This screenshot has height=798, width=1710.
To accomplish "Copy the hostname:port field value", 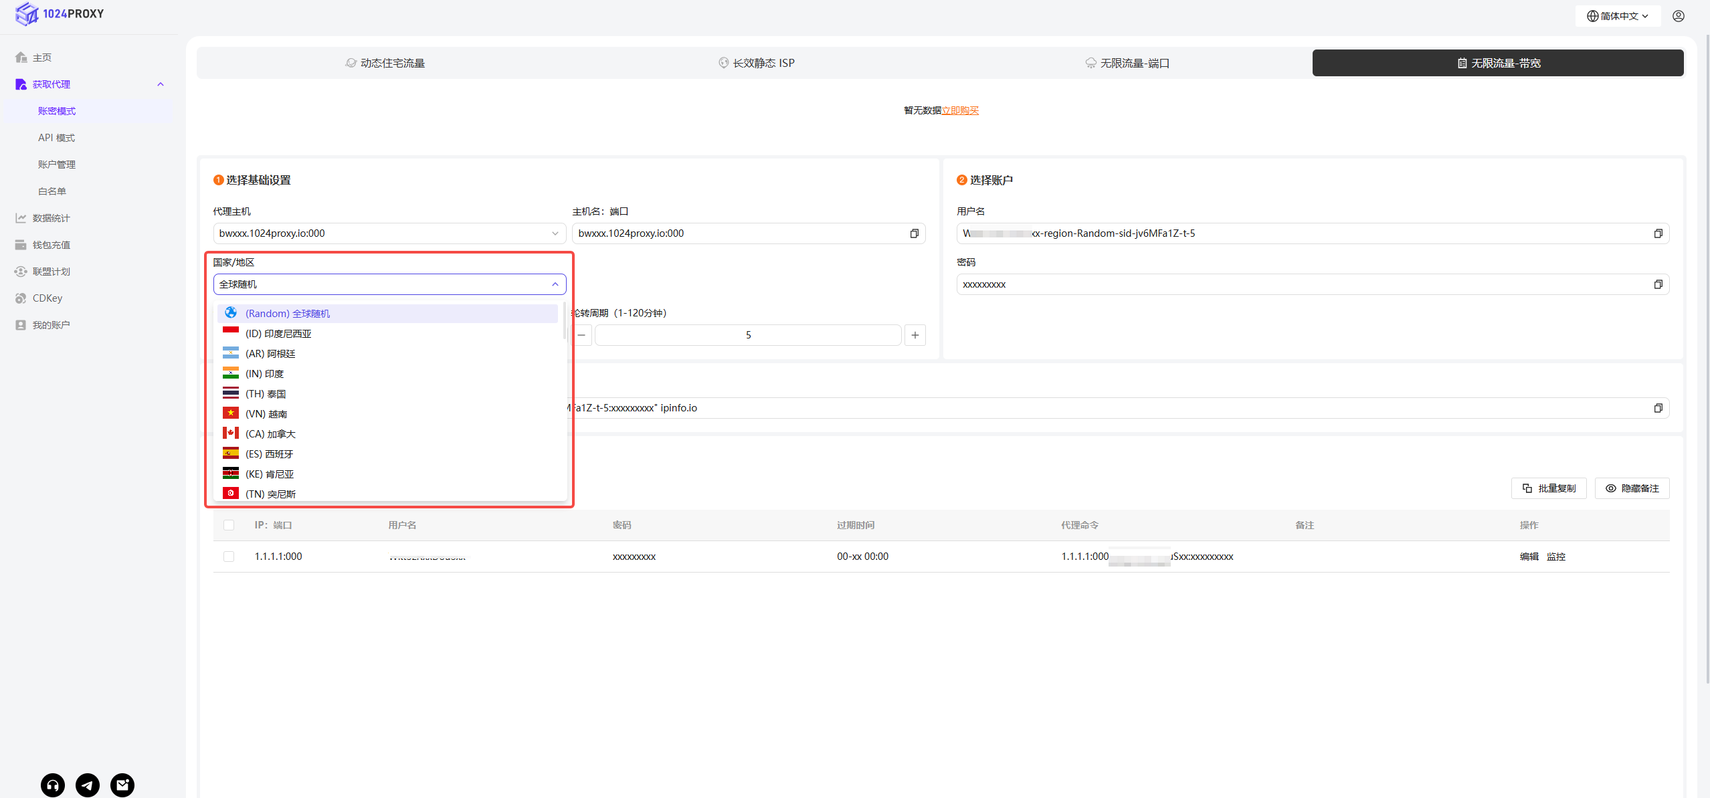I will click(x=914, y=233).
